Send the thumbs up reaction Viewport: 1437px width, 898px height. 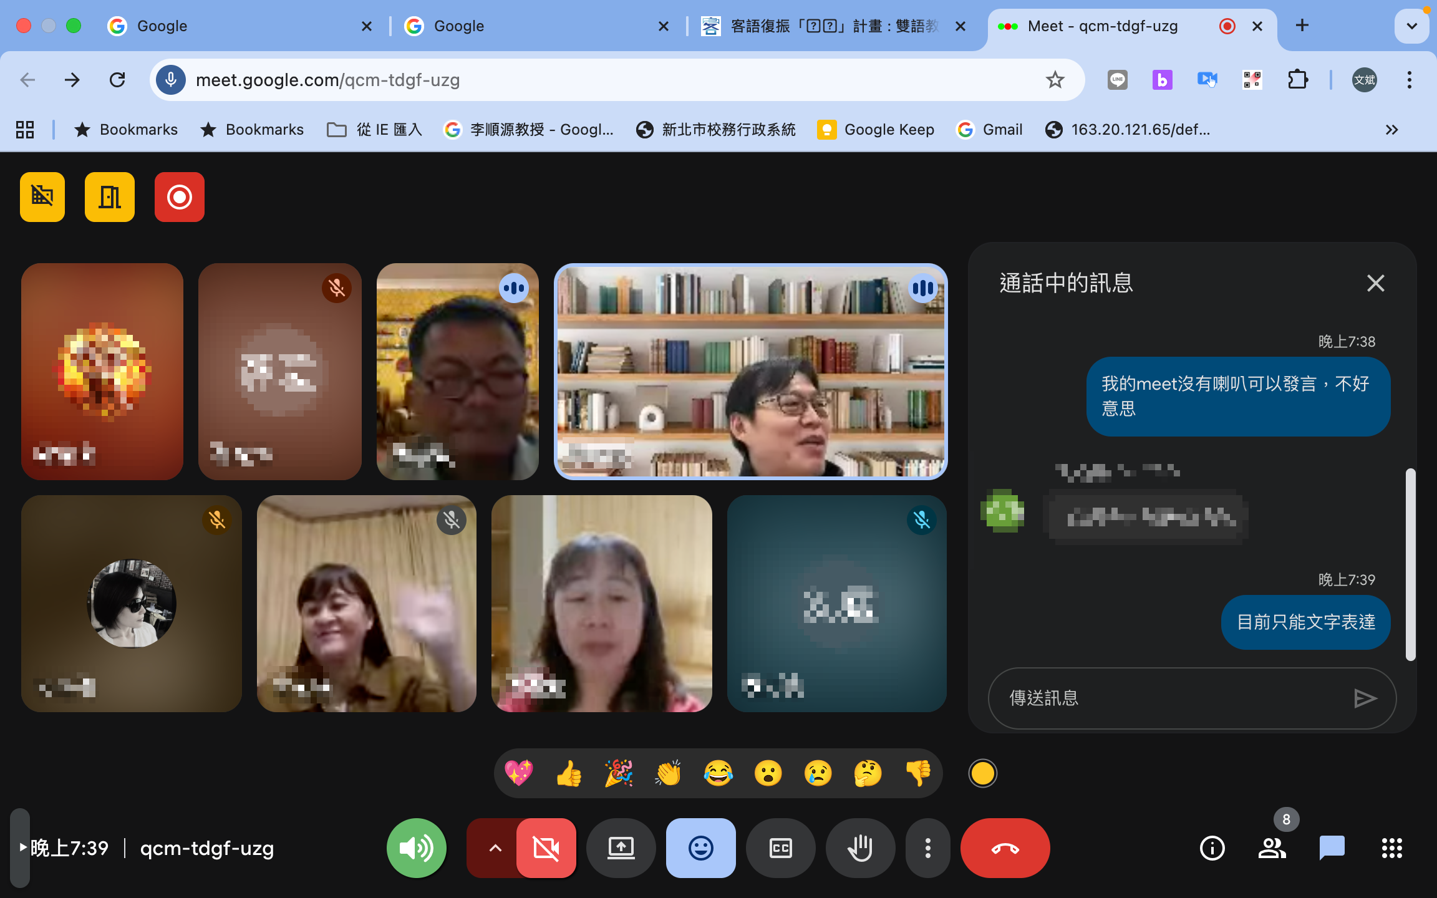pos(568,774)
